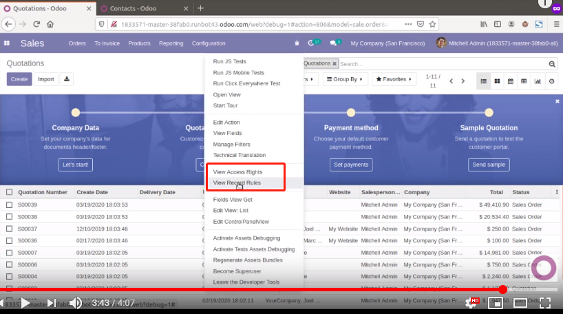The image size is (563, 314).
Task: Select View Record Rules menu entry
Action: point(237,183)
